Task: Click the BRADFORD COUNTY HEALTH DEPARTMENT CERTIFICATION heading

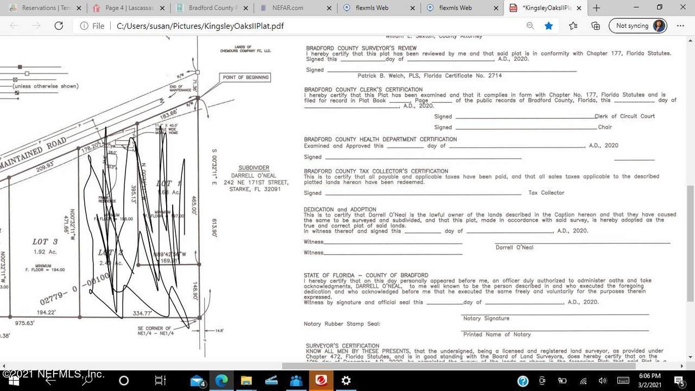Action: [381, 140]
